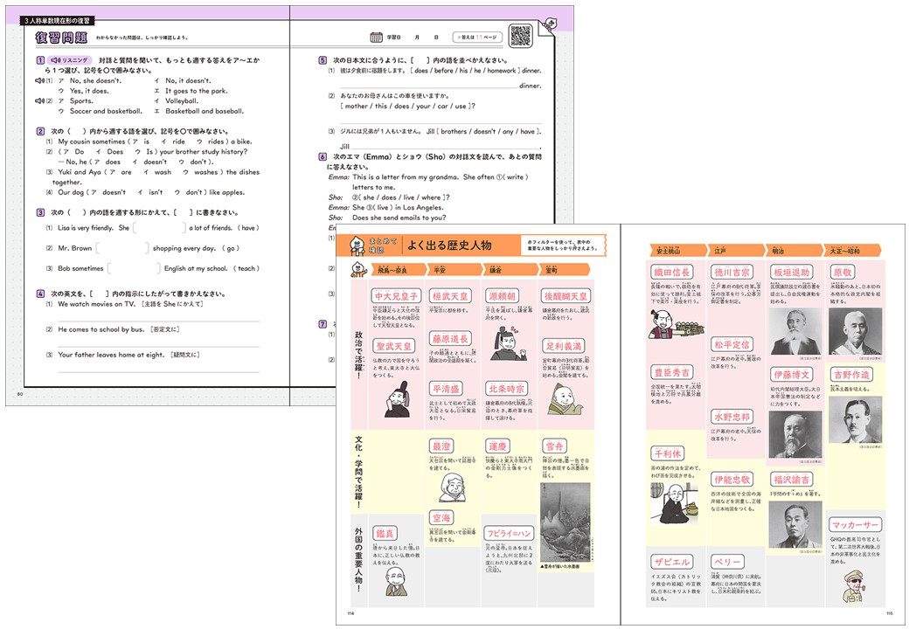Image resolution: width=909 pixels, height=629 pixels.
Task: Click the QR code on the review page
Action: pyautogui.click(x=520, y=36)
